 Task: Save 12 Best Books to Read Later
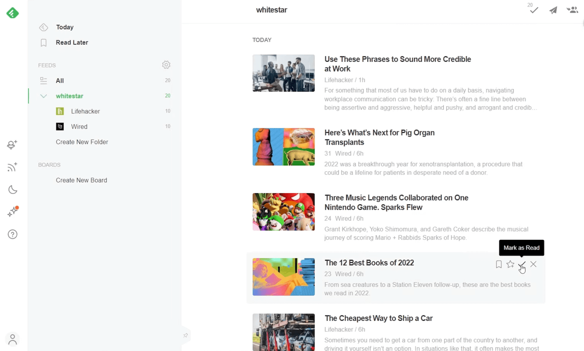[498, 264]
